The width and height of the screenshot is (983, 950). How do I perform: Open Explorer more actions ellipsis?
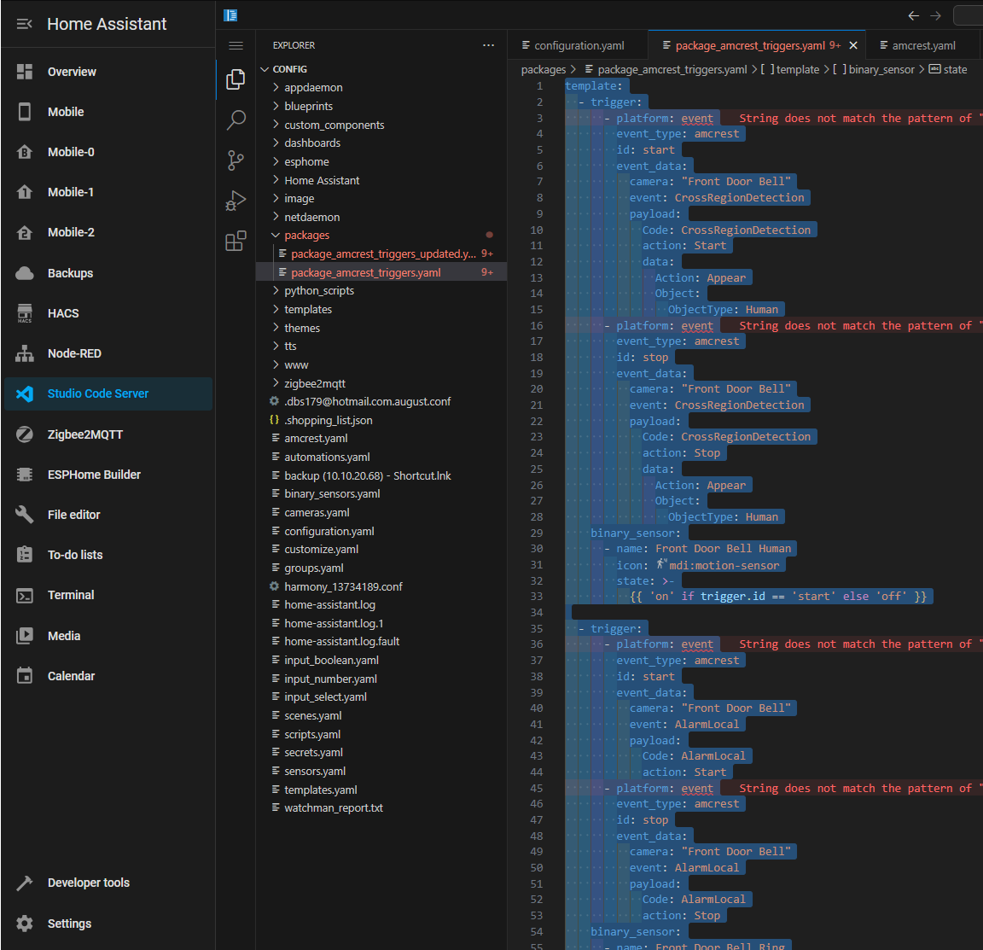click(488, 45)
